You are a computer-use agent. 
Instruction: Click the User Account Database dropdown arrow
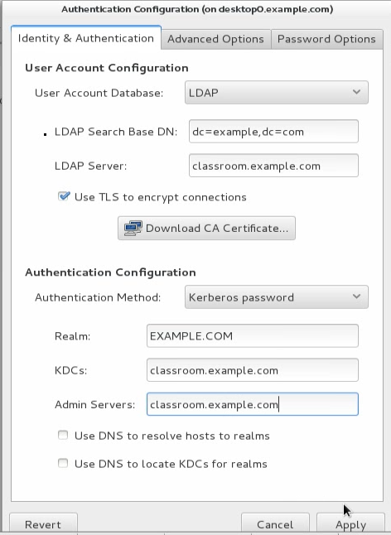[x=356, y=92]
